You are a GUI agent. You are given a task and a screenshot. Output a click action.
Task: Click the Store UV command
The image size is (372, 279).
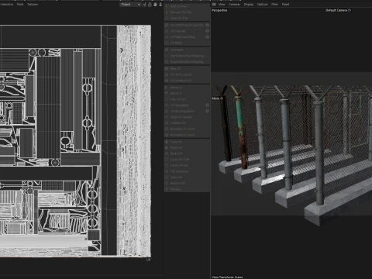(x=187, y=177)
